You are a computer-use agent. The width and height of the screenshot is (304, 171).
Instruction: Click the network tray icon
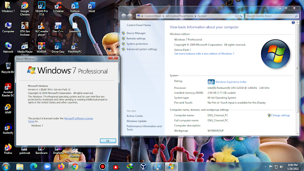click(x=276, y=167)
